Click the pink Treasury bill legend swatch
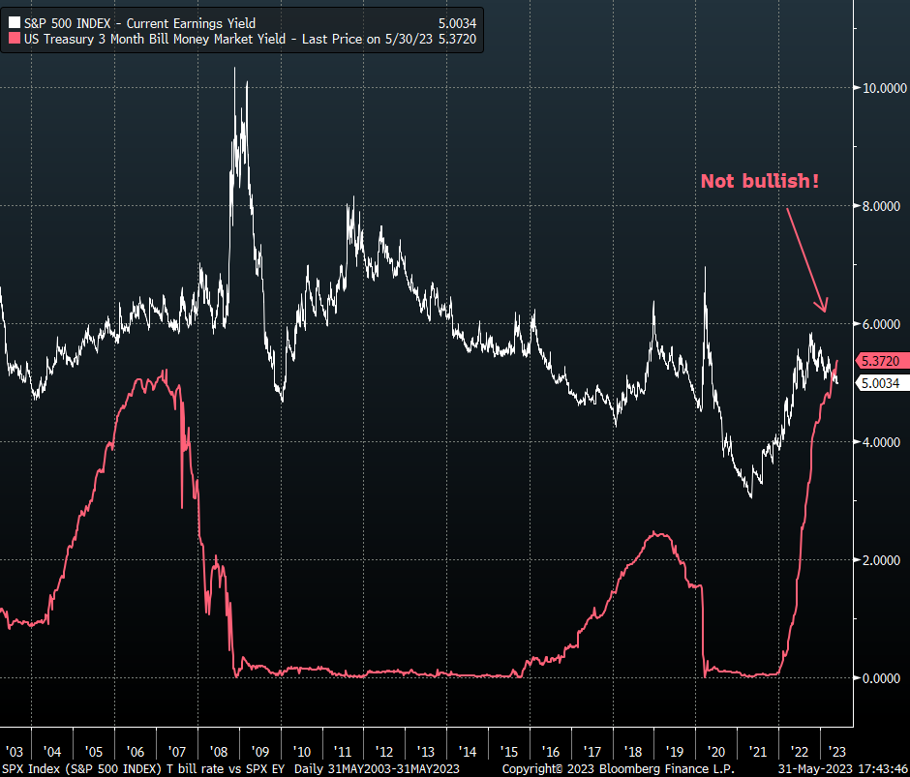The image size is (910, 777). tap(14, 40)
